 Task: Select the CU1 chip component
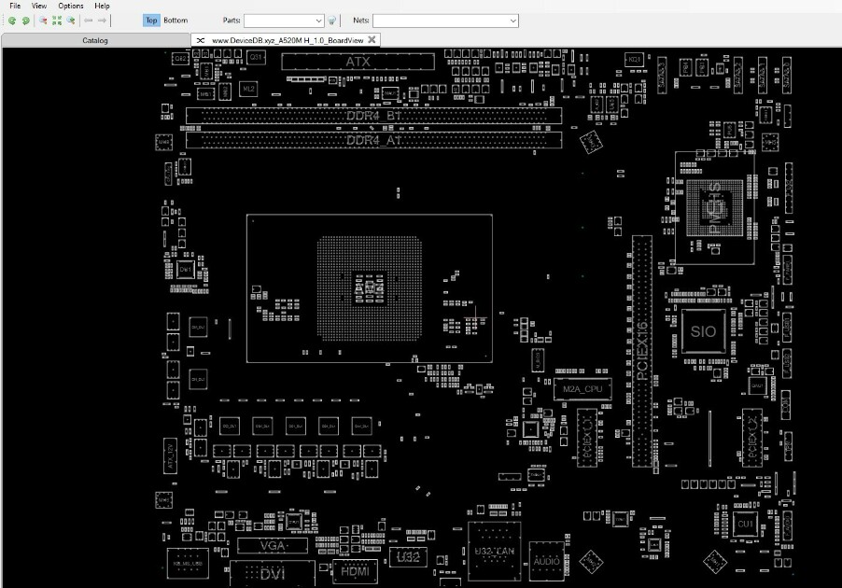745,525
